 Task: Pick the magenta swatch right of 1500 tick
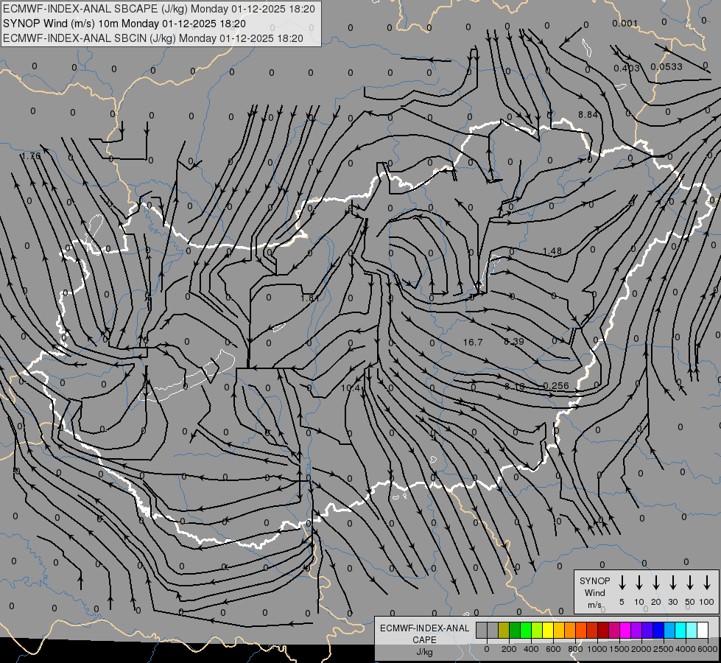pyautogui.click(x=625, y=630)
